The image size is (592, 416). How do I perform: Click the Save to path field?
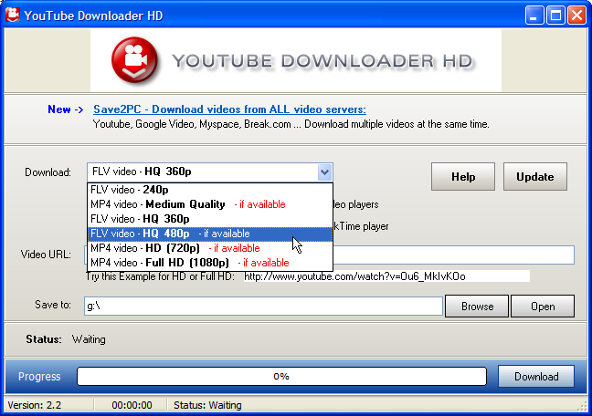point(263,306)
